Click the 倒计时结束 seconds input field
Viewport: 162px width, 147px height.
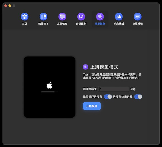114,89
